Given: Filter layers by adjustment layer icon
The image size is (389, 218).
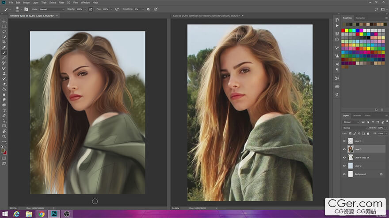Looking at the screenshot, I should tap(368, 122).
